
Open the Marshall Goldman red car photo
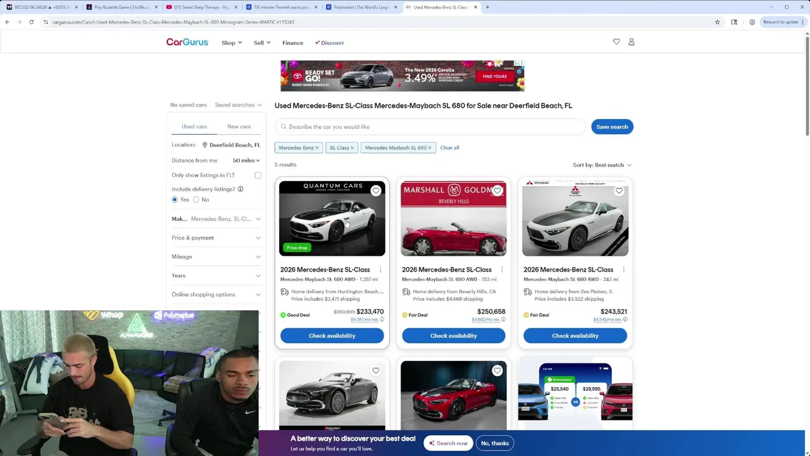(454, 218)
